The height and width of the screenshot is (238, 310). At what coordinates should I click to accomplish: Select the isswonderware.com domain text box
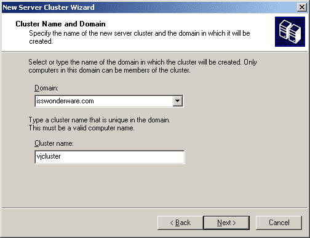(104, 101)
